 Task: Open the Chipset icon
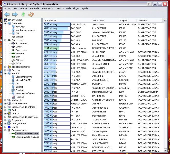[x=13, y=60]
